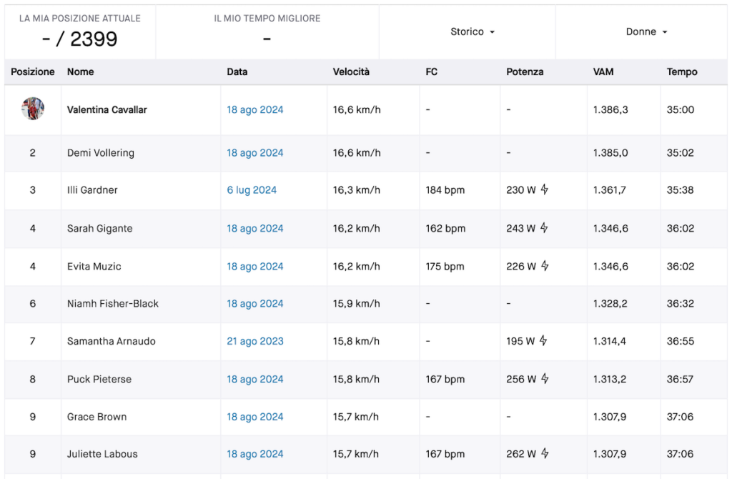Click the Juliette Labous name
The width and height of the screenshot is (732, 479).
coord(102,454)
